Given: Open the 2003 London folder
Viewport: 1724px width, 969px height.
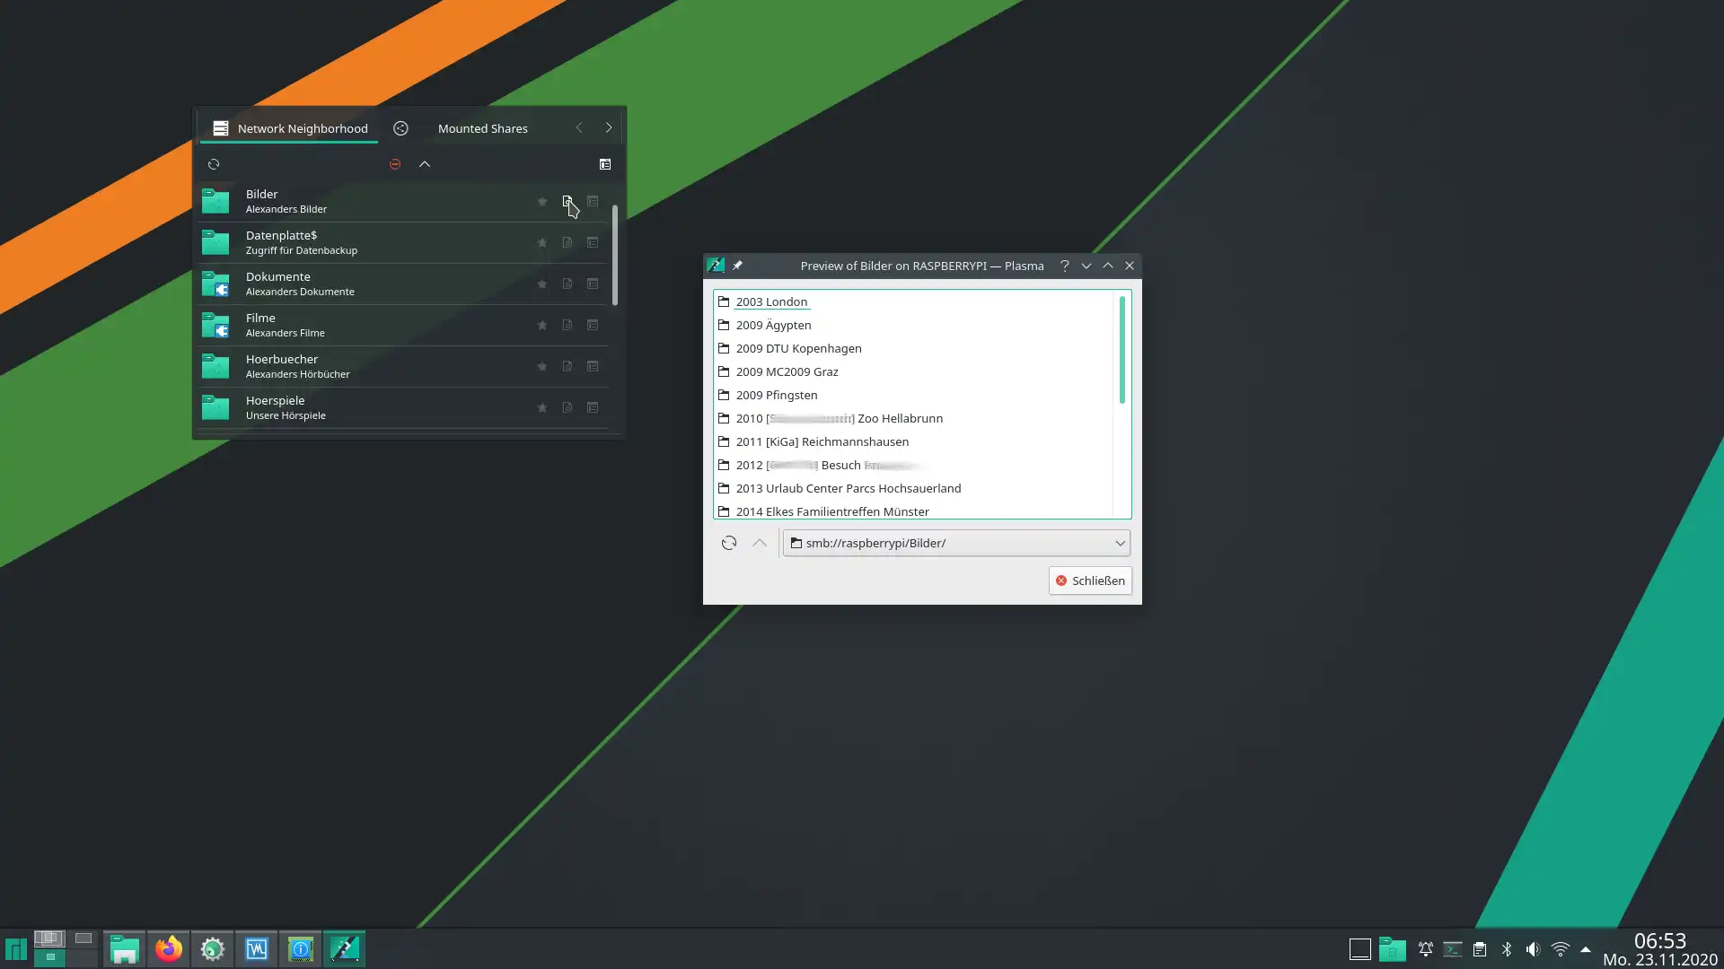Looking at the screenshot, I should (770, 301).
